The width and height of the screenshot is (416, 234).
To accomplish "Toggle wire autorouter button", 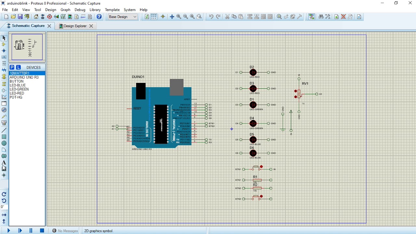I will (x=312, y=17).
